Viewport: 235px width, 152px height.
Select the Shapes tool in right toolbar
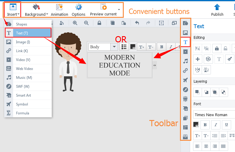[185, 23]
